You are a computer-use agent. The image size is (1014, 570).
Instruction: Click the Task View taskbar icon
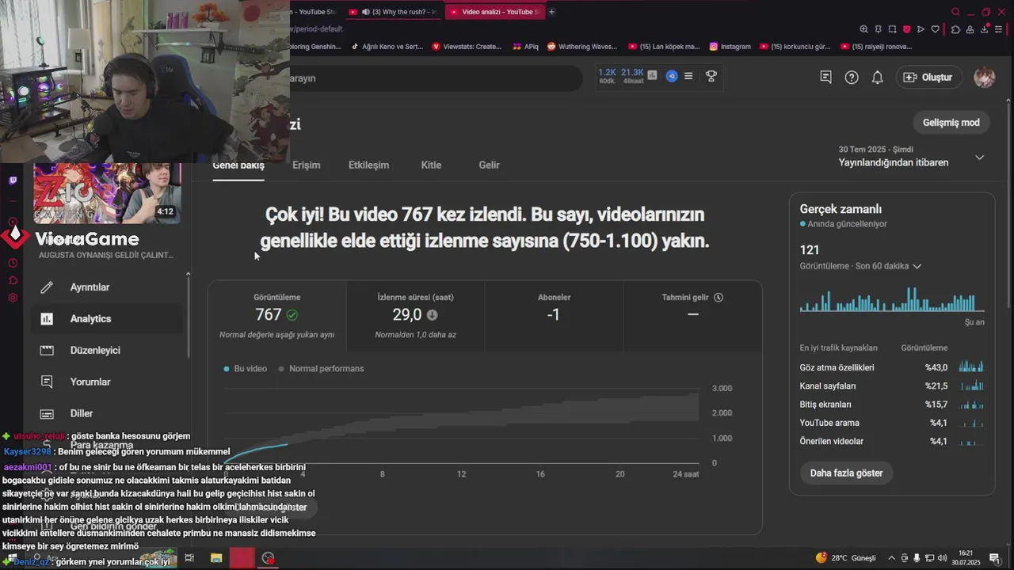coord(189,558)
